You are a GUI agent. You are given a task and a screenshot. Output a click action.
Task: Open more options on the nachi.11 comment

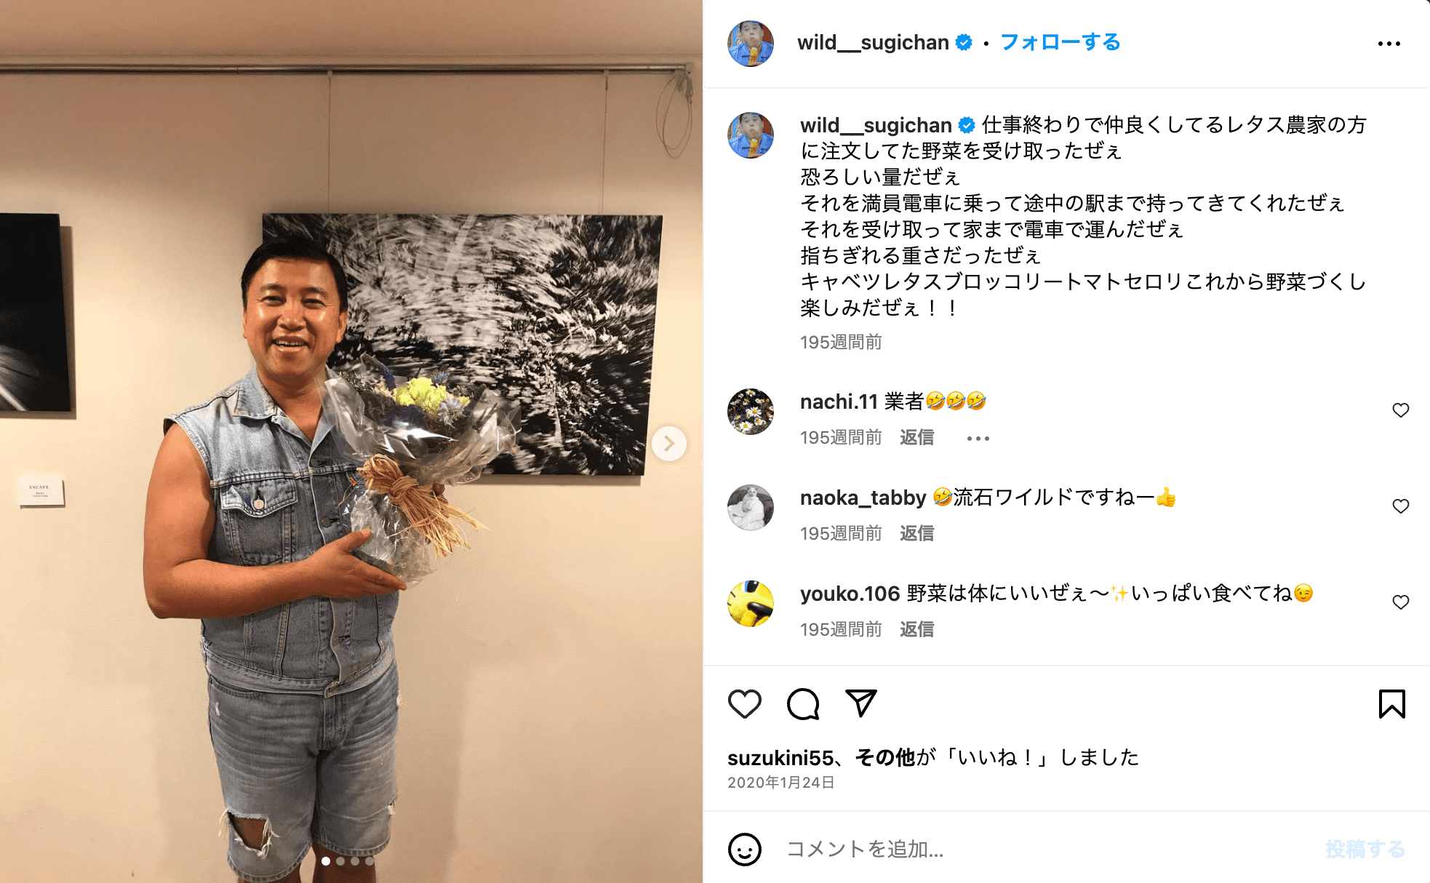[x=978, y=438]
